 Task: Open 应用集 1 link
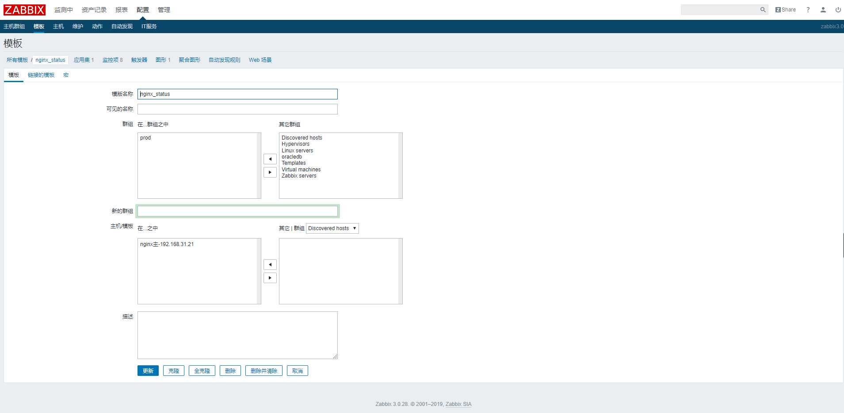point(84,60)
